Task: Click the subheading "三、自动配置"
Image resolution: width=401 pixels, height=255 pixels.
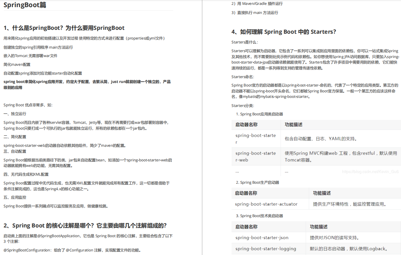Action: [x=15, y=151]
